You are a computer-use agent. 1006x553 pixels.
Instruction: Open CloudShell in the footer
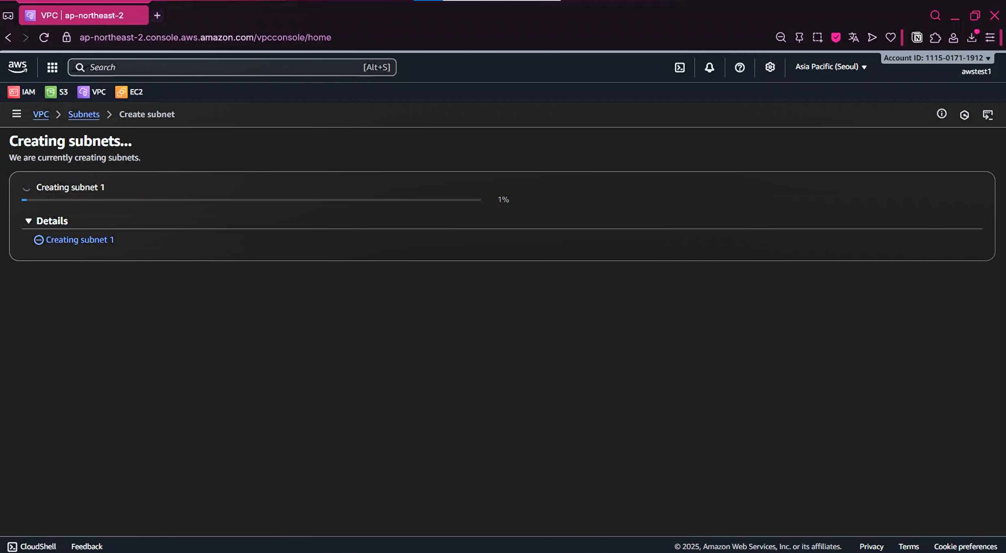click(x=32, y=547)
